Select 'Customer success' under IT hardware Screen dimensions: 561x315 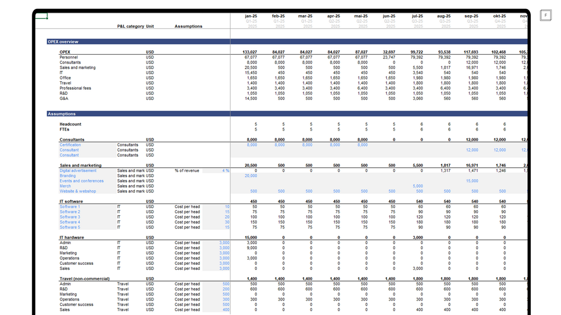click(x=76, y=264)
